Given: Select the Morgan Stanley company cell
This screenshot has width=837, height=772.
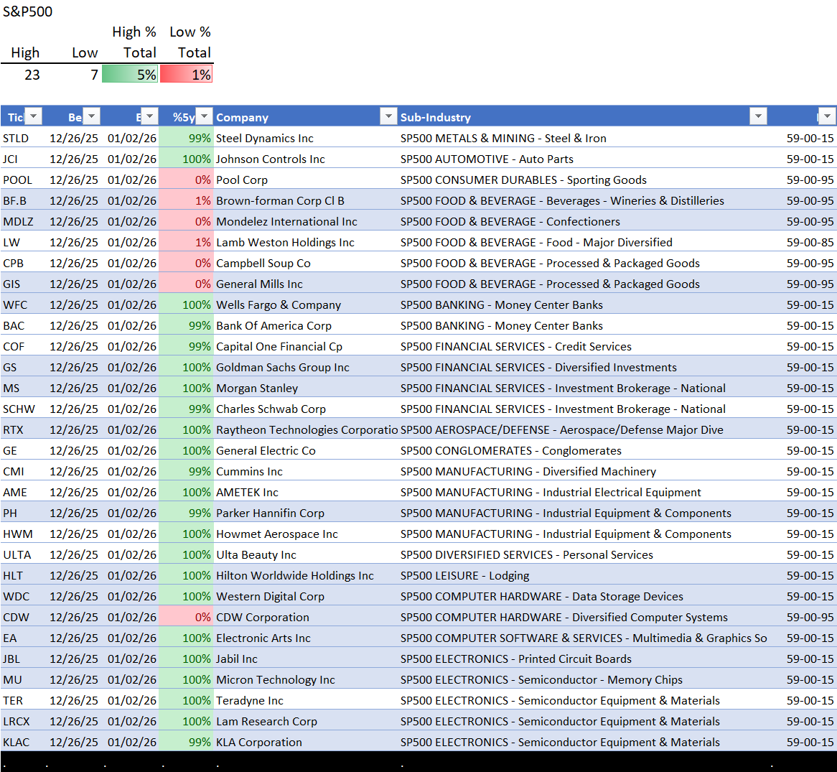Looking at the screenshot, I should pos(306,388).
